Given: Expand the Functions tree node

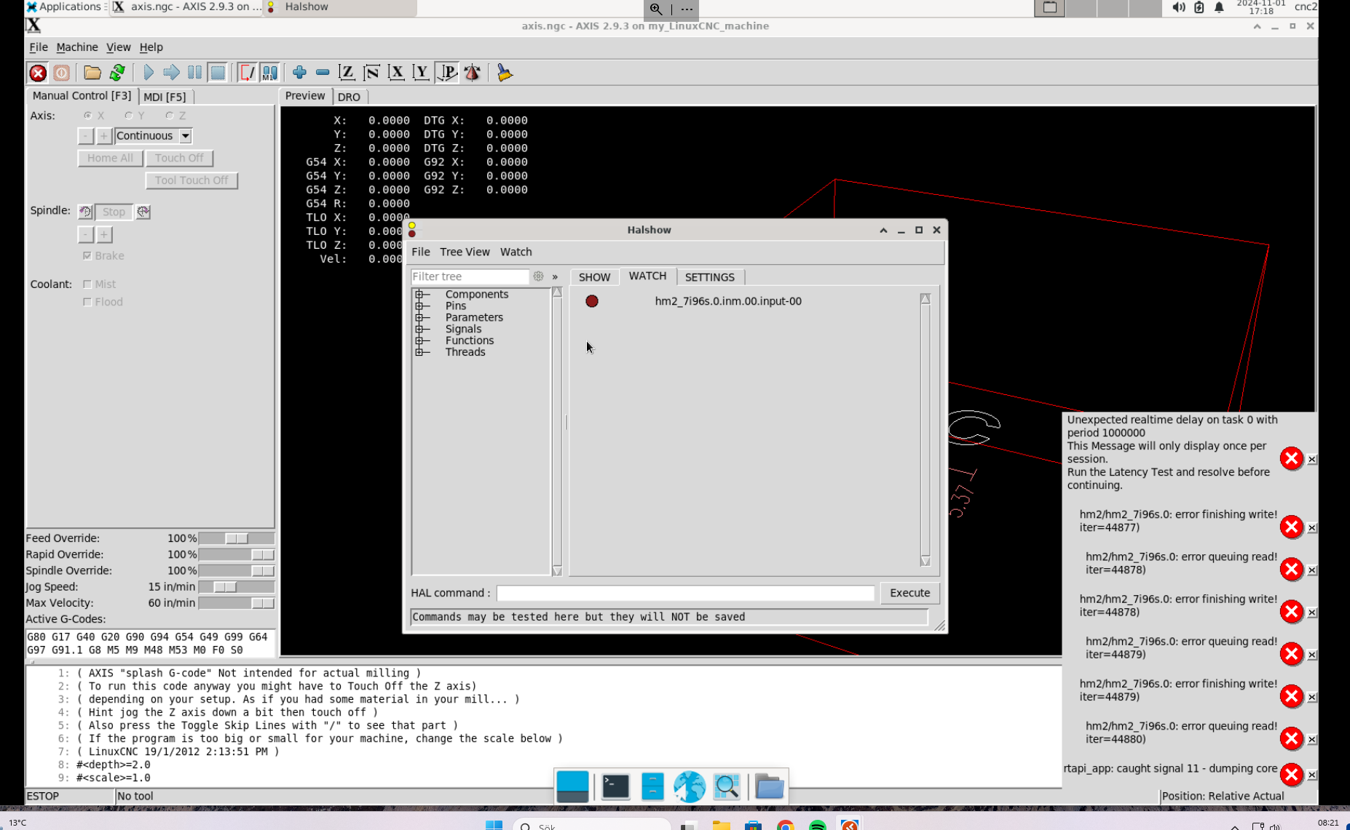Looking at the screenshot, I should point(419,340).
